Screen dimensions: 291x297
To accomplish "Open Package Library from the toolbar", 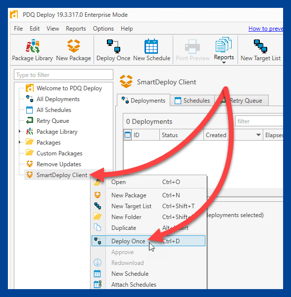I will pyautogui.click(x=32, y=50).
